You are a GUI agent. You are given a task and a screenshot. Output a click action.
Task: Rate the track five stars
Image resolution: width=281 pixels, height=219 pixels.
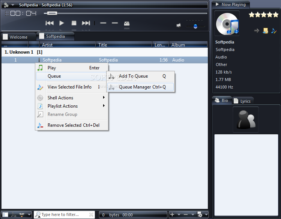tap(276, 15)
